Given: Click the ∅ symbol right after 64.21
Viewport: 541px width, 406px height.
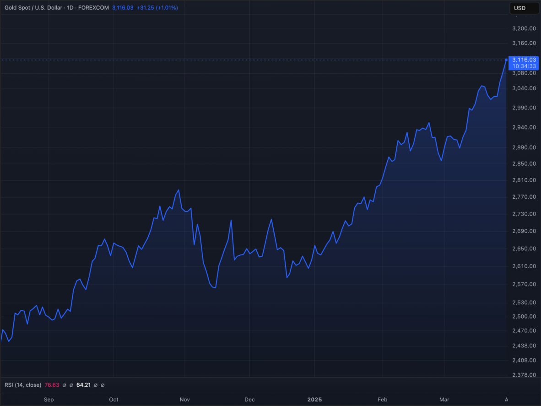Looking at the screenshot, I should [x=96, y=385].
